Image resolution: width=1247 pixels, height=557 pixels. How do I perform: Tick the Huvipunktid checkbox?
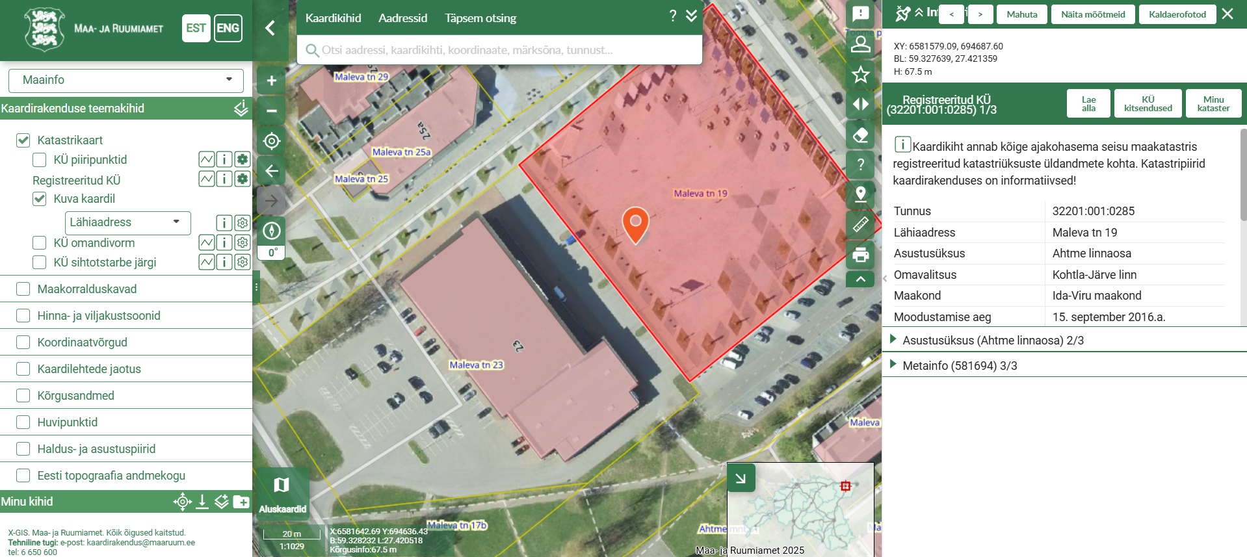click(23, 422)
